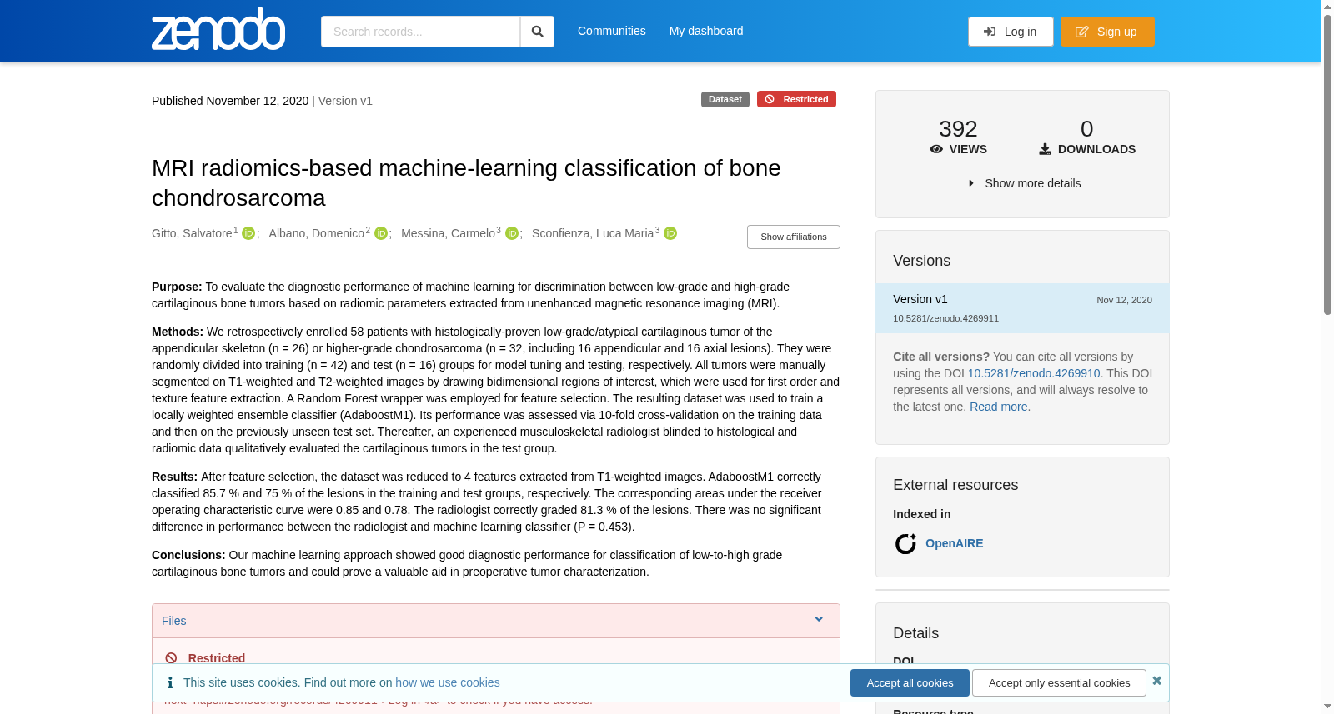Go to My dashboard
Image resolution: width=1334 pixels, height=714 pixels.
tap(706, 31)
